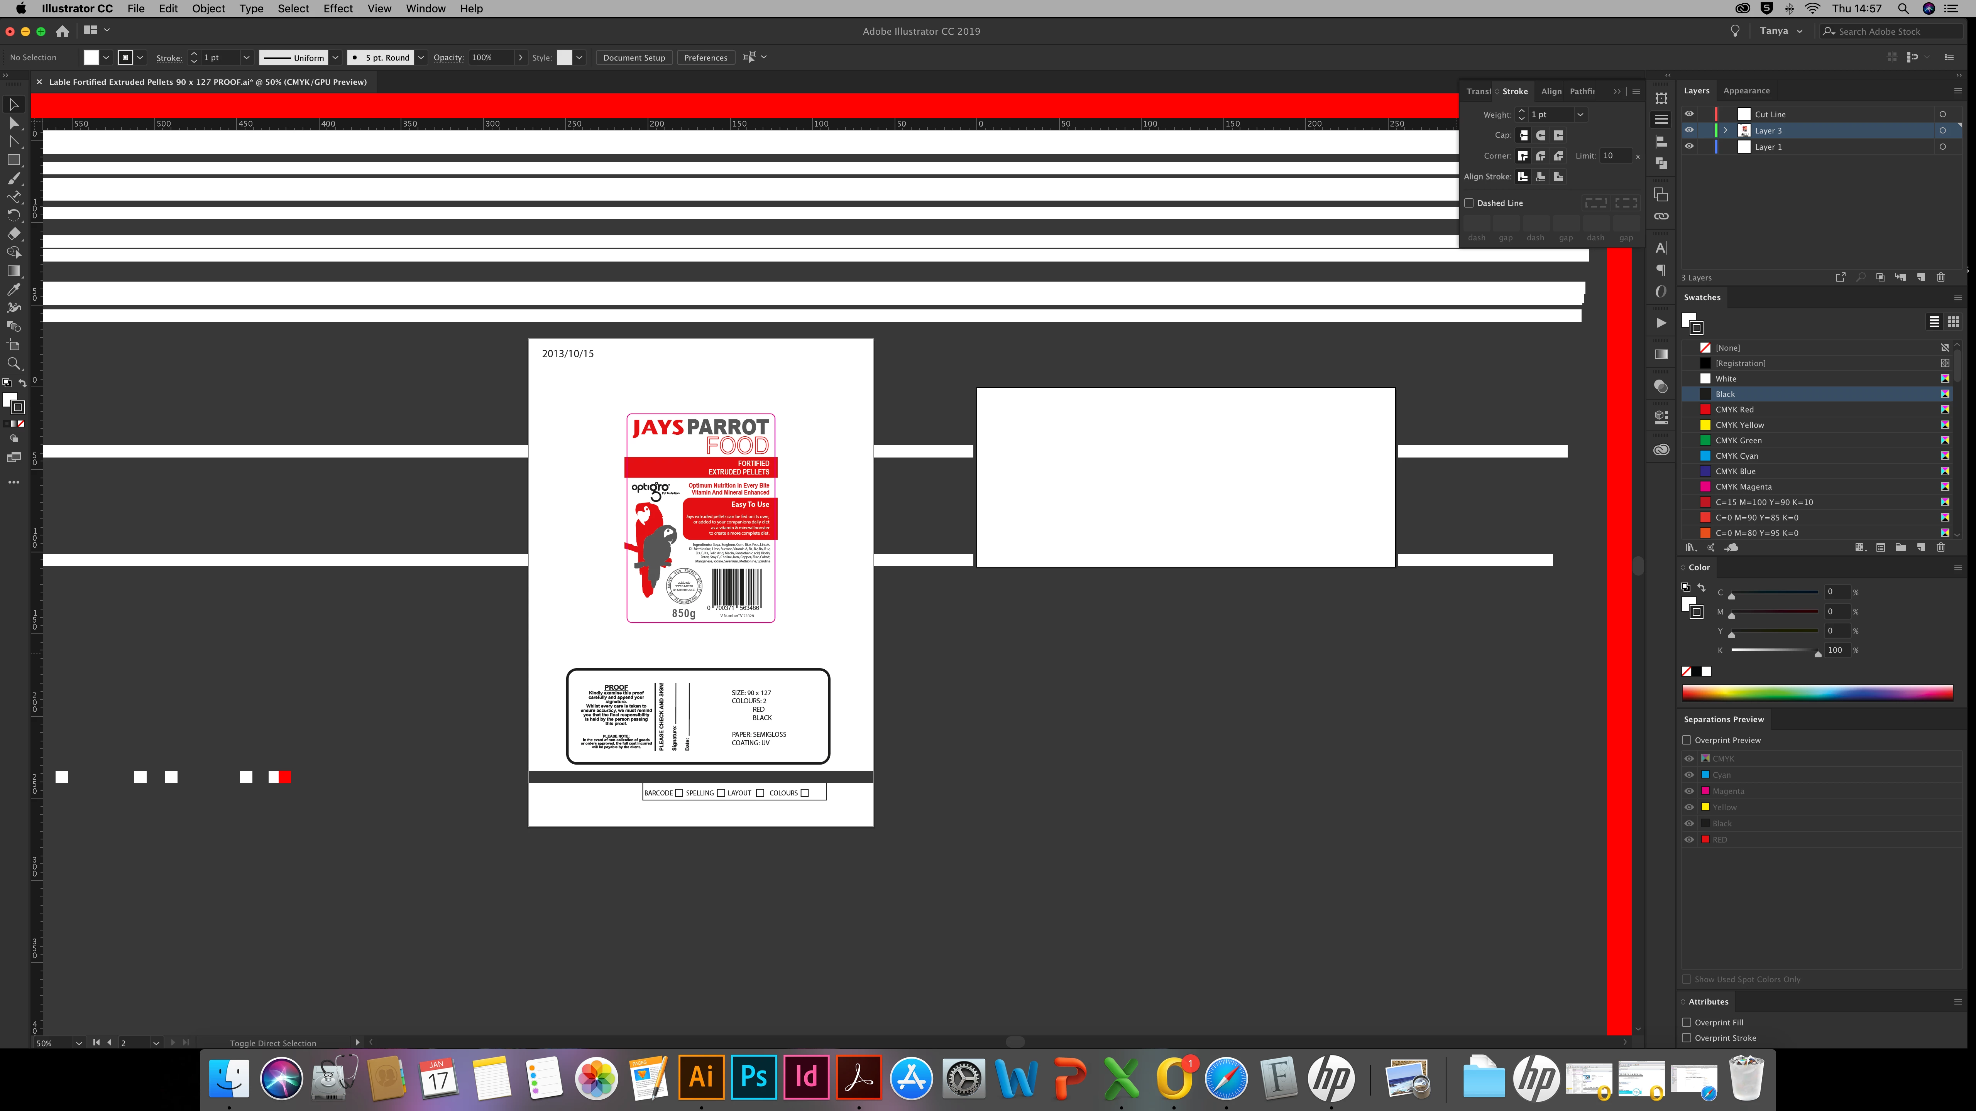
Task: Click the Preferences button
Action: [x=705, y=57]
